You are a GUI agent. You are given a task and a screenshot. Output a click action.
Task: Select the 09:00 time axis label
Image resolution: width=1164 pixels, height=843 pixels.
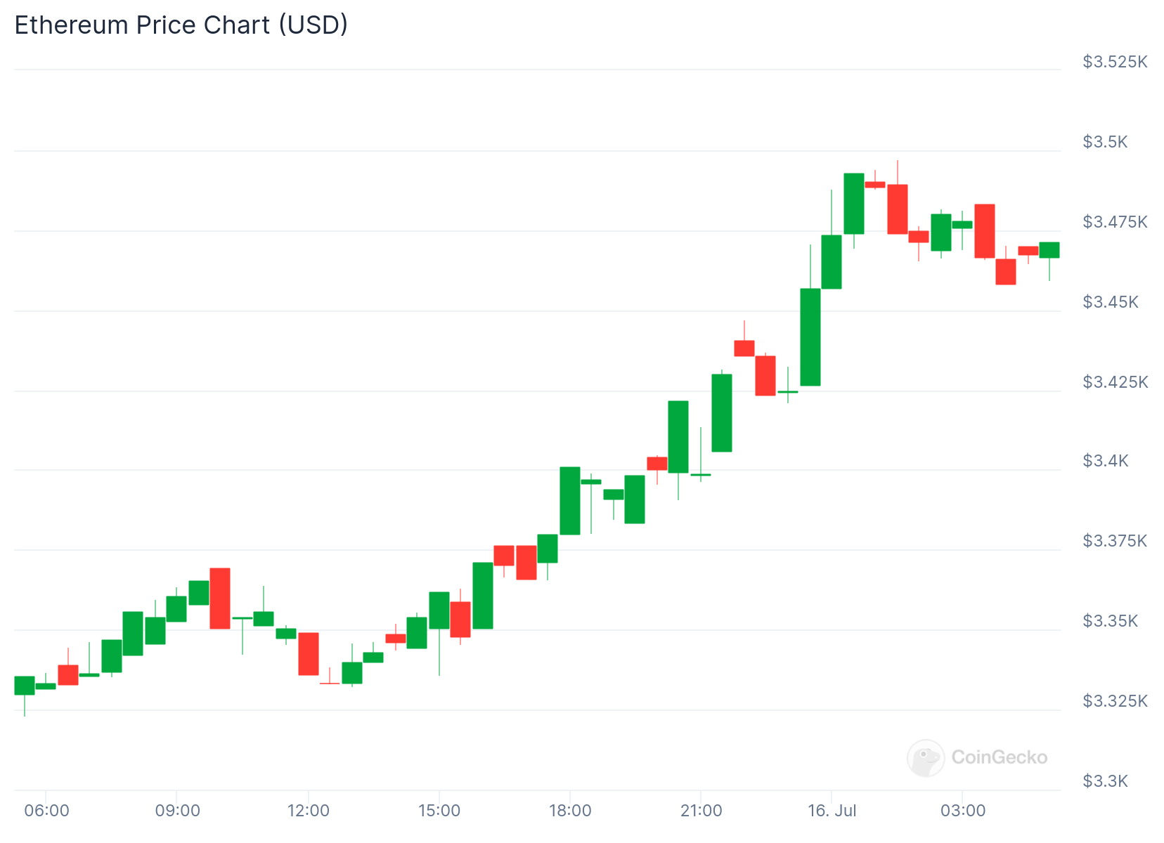click(177, 811)
